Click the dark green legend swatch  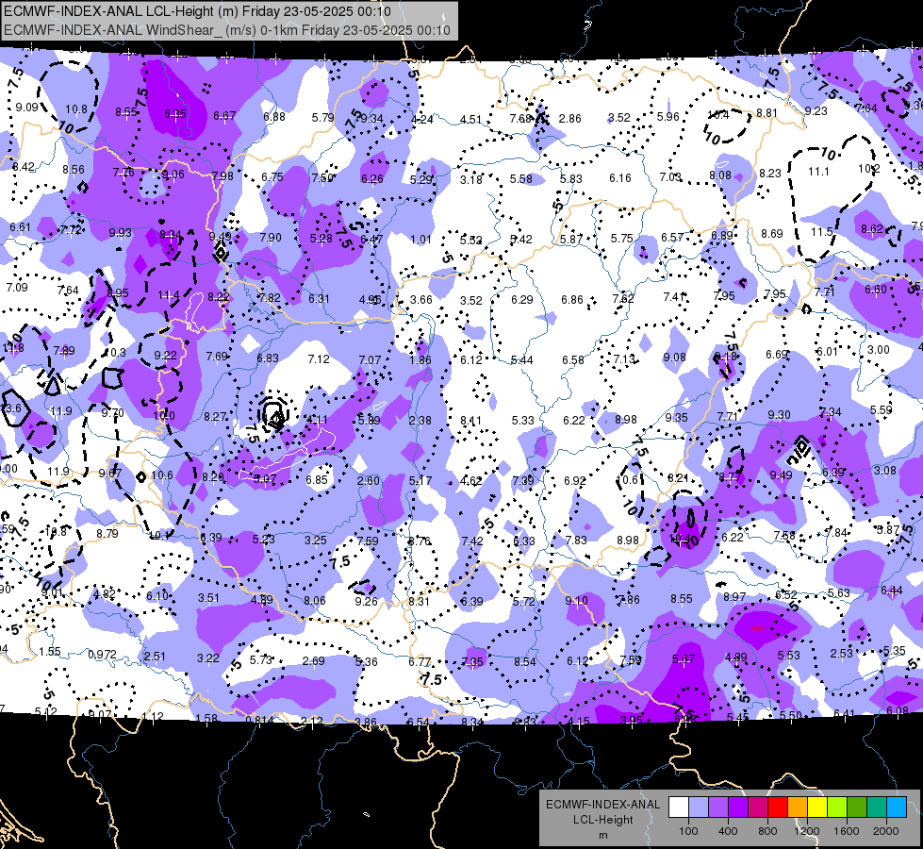pos(857,807)
